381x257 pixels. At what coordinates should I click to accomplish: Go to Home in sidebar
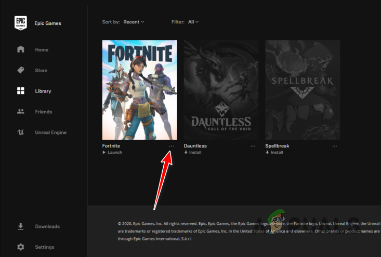42,50
